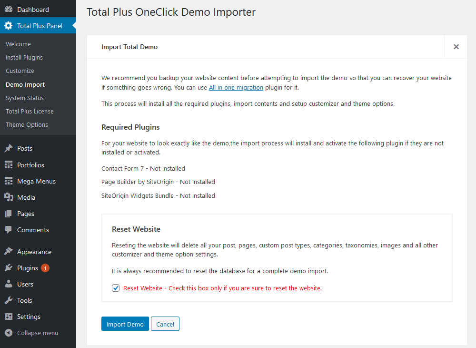
Task: Click the Tools wrench icon
Action: tap(9, 300)
